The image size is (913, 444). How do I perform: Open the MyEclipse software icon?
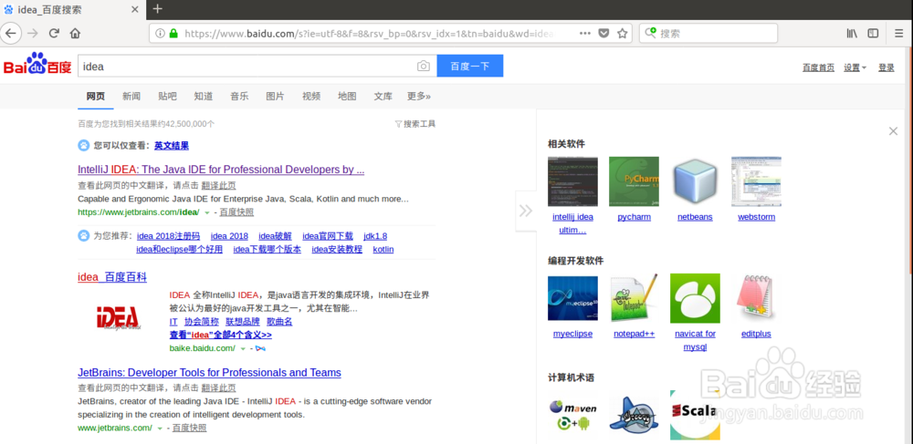[x=572, y=298]
